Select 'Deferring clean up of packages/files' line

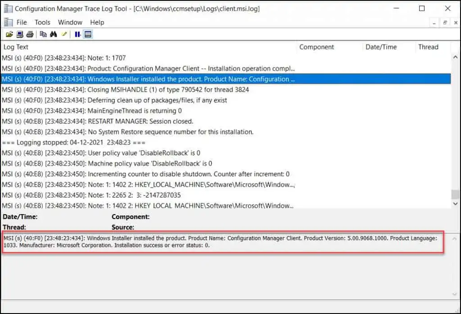click(226, 100)
